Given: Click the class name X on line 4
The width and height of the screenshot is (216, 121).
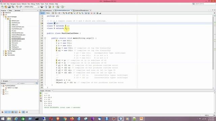Looking at the screenshot, I should tap(54, 23).
